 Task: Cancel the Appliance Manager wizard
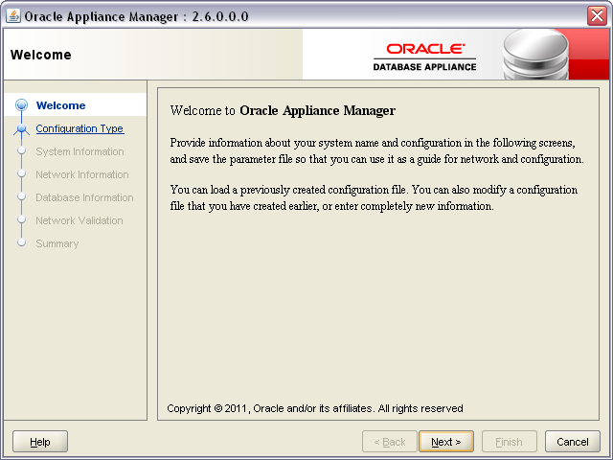click(x=573, y=442)
